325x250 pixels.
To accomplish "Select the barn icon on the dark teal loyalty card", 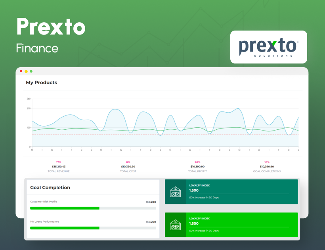I will (x=174, y=191).
